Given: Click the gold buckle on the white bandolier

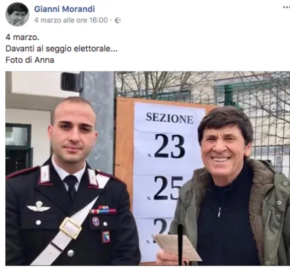Looking at the screenshot, I should click(71, 228).
